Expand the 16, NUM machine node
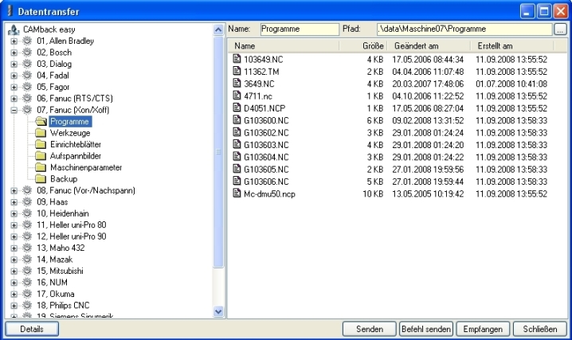This screenshot has width=572, height=340. [x=14, y=283]
